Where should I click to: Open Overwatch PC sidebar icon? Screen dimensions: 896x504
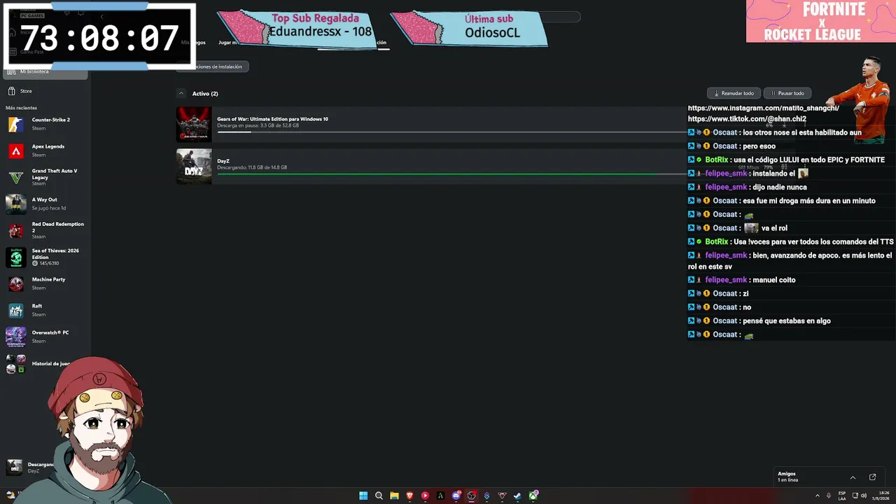click(x=16, y=337)
